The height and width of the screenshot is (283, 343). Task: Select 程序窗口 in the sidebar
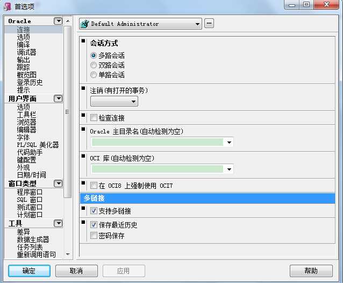30,192
